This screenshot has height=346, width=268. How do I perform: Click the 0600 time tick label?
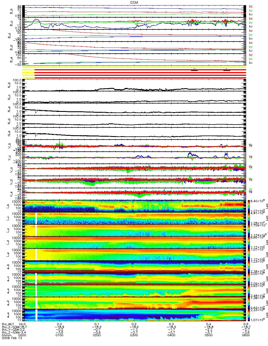[246, 335]
